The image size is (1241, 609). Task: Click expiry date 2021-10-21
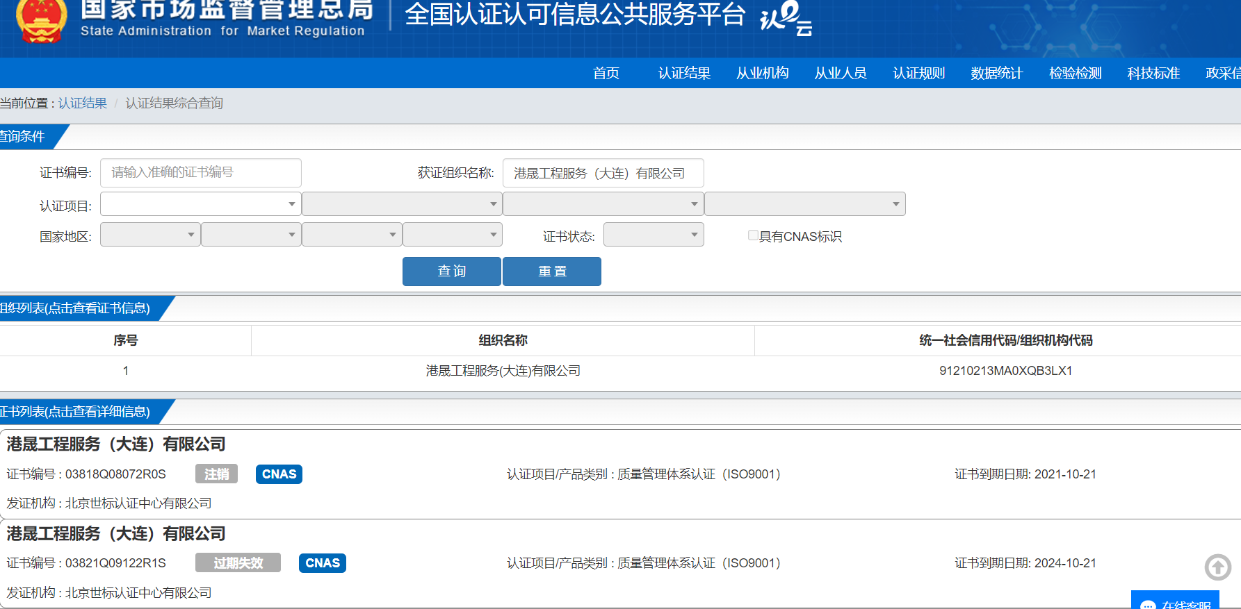click(x=1065, y=474)
